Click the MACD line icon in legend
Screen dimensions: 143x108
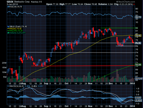(8, 86)
